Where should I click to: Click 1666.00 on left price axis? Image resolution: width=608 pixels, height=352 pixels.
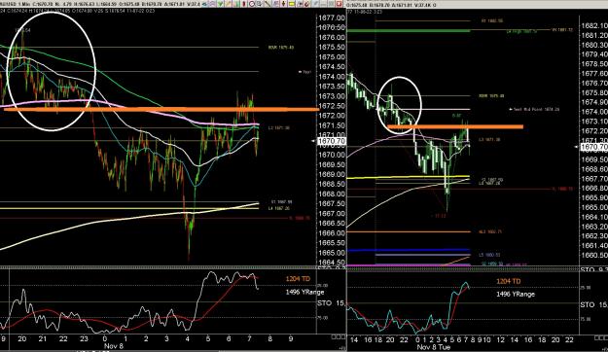click(332, 233)
